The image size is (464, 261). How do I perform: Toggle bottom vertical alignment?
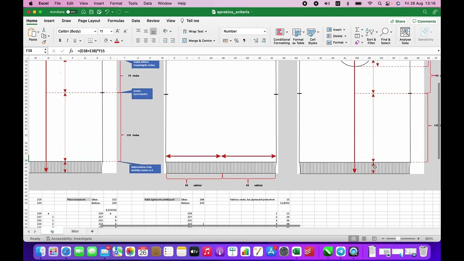153,31
